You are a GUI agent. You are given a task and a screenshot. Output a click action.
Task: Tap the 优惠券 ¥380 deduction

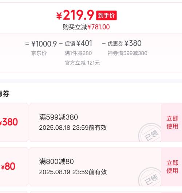124,43
